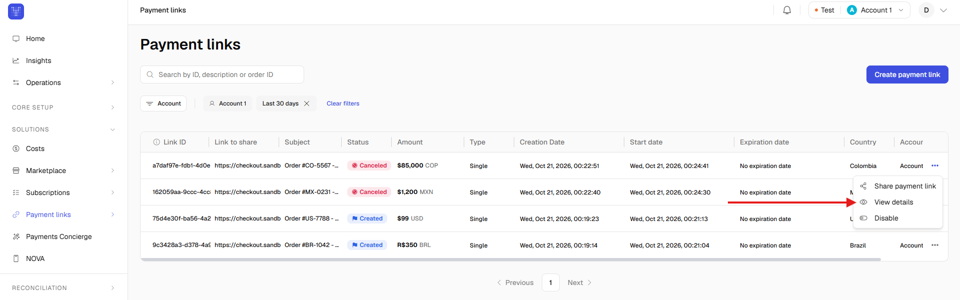This screenshot has width=960, height=300.
Task: Click link ID 162059aa-9ccc-4cc
Action: coord(181,192)
